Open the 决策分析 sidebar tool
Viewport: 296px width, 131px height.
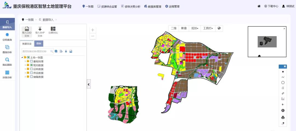point(7,74)
